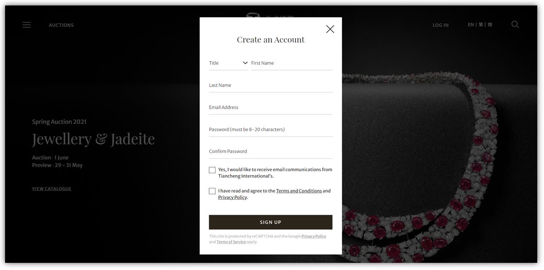Image resolution: width=544 pixels, height=270 pixels.
Task: Switch language to EN
Action: pos(471,25)
